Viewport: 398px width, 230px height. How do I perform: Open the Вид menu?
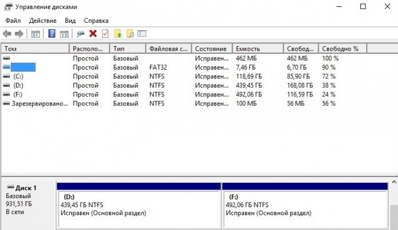pos(70,21)
